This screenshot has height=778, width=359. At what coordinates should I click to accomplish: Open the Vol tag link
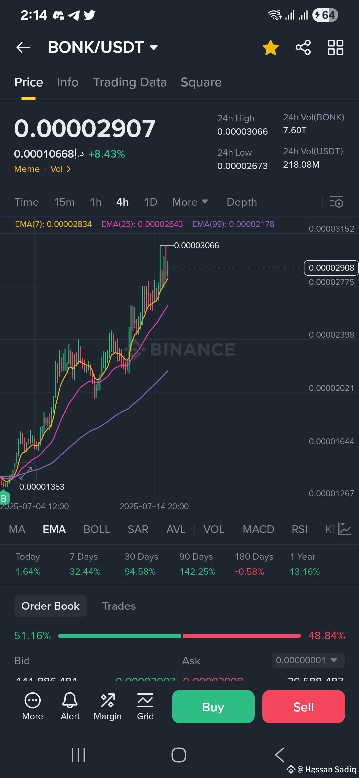click(x=60, y=169)
